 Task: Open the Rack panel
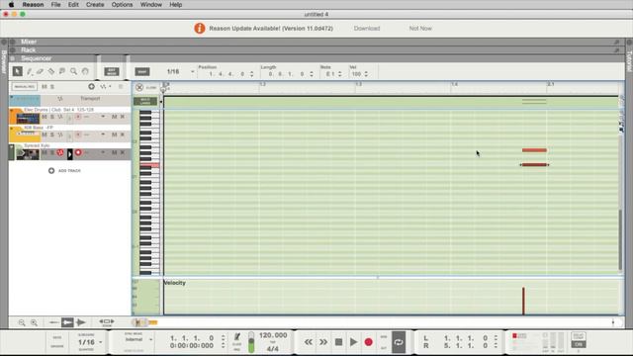29,50
